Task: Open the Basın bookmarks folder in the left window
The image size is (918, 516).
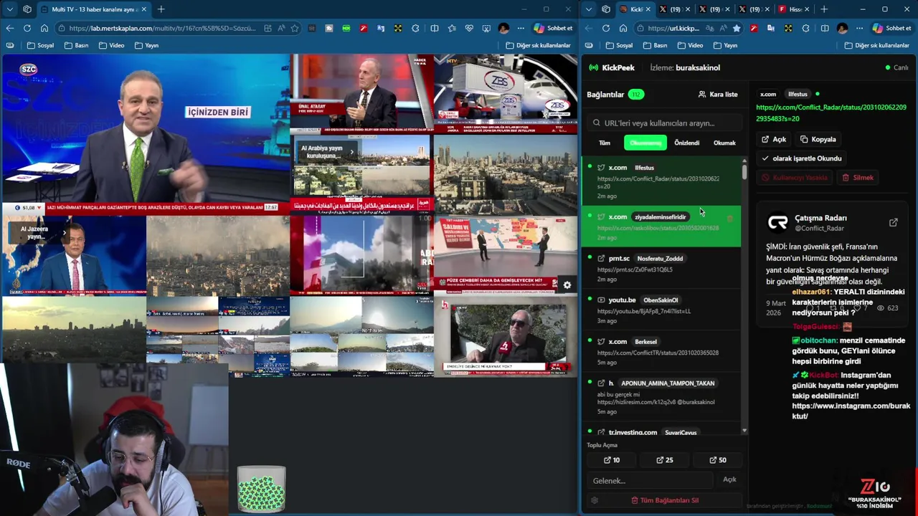Action: tap(77, 45)
